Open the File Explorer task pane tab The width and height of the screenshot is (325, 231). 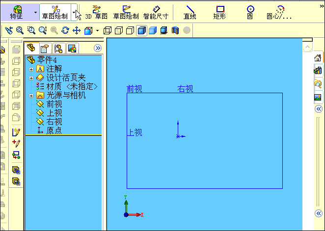coord(318,84)
